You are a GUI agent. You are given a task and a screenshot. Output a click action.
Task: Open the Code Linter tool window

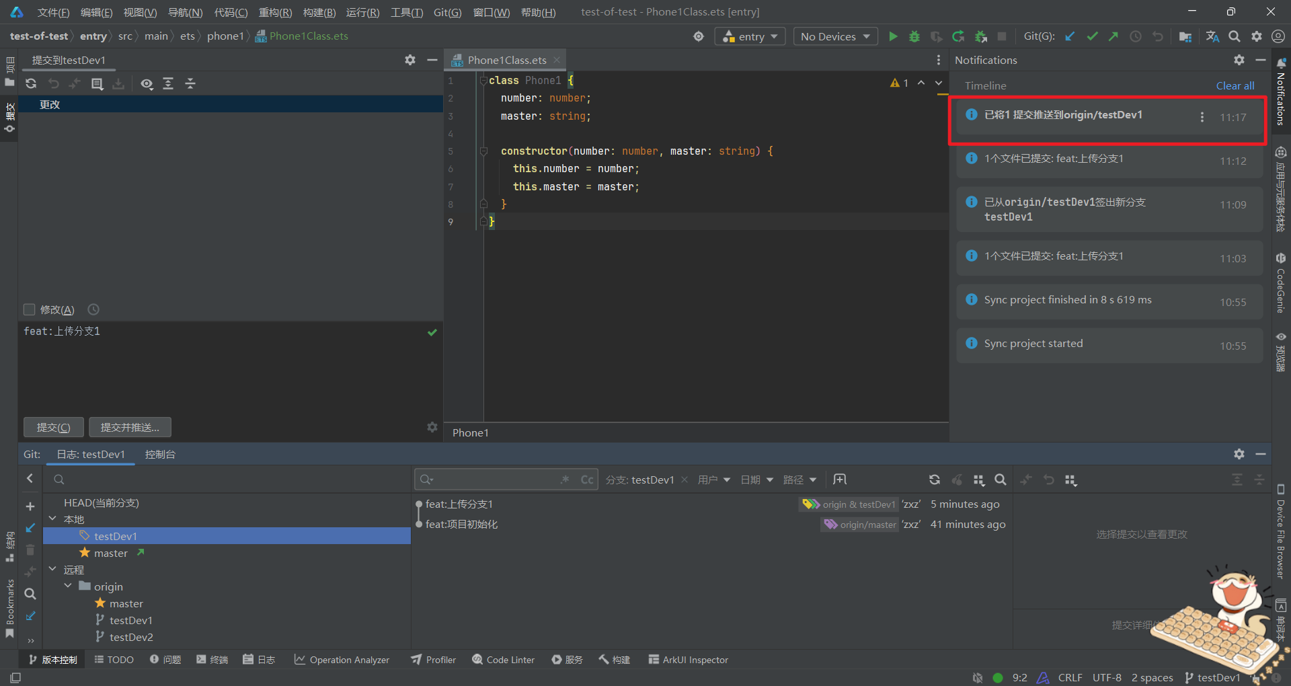point(504,659)
